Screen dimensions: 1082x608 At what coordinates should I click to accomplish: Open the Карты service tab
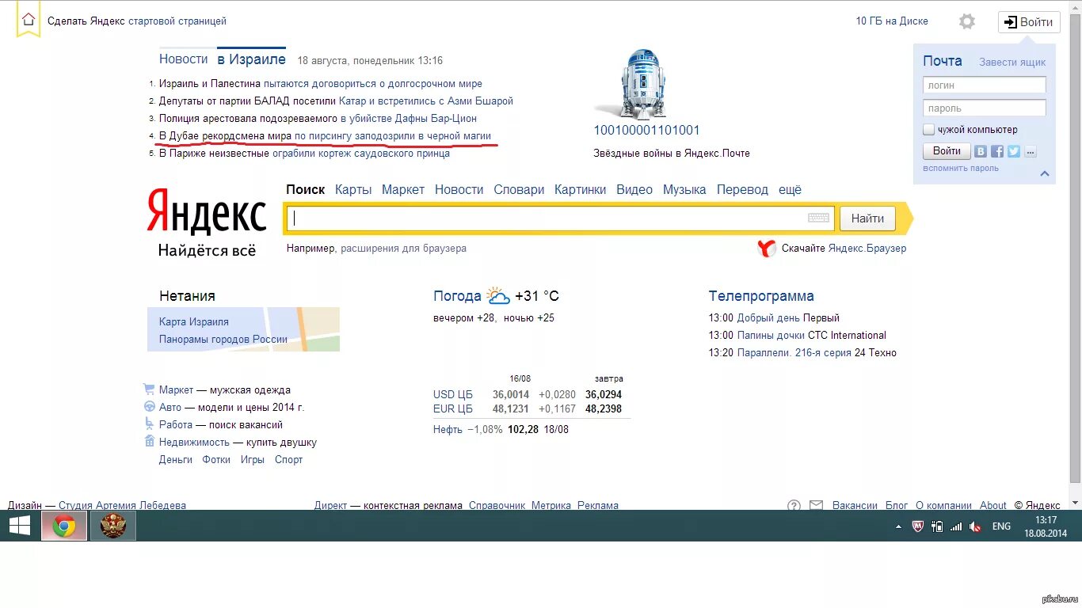pyautogui.click(x=353, y=190)
